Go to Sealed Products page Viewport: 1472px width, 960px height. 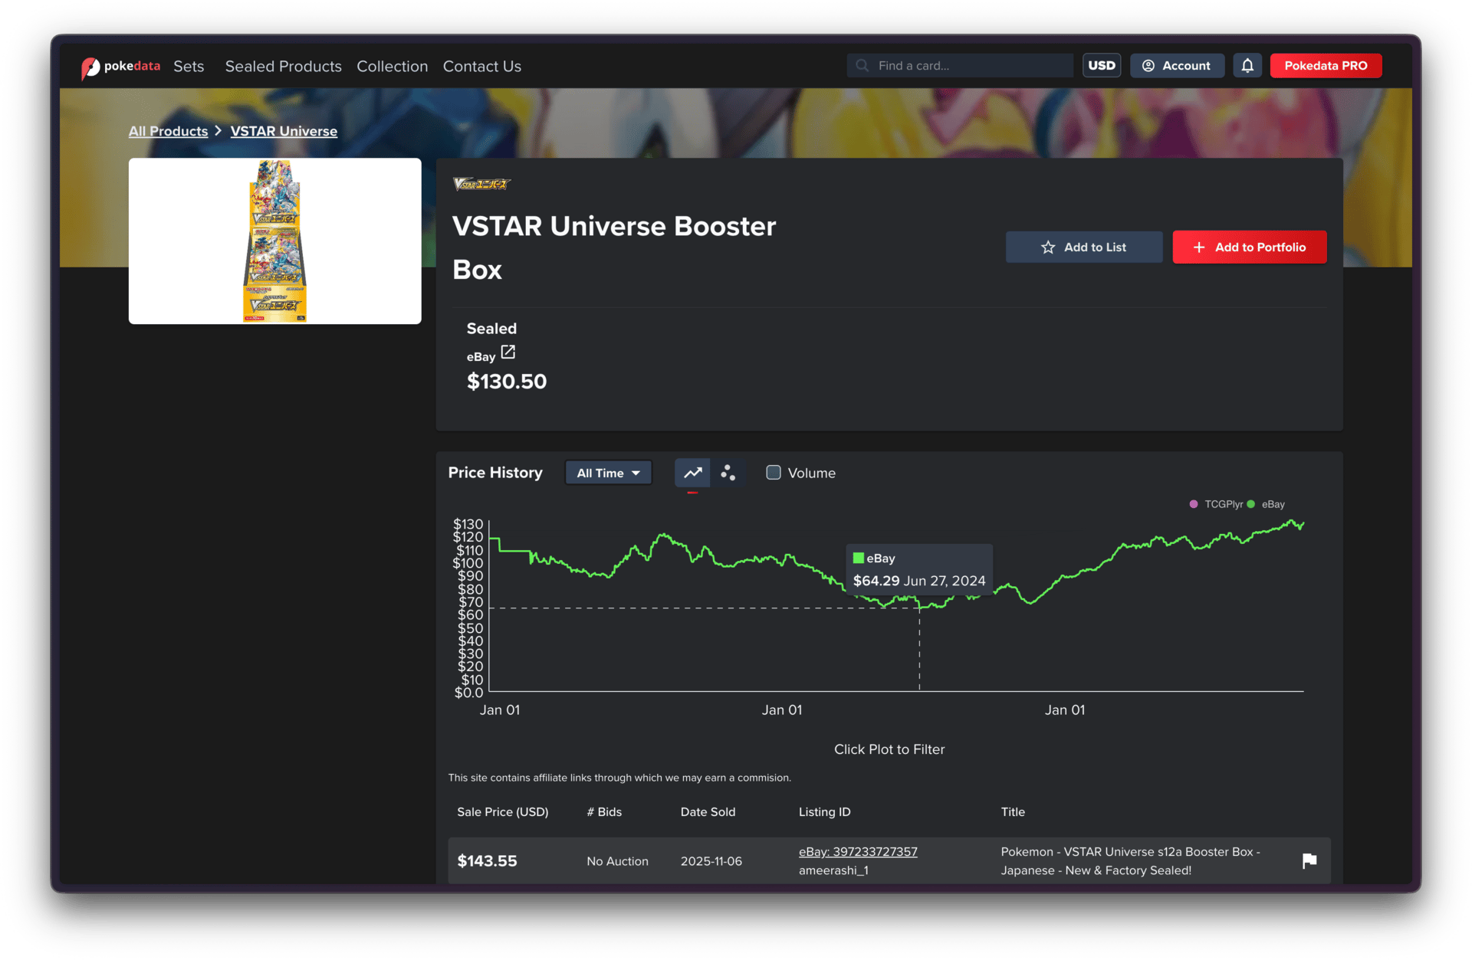[x=283, y=67]
